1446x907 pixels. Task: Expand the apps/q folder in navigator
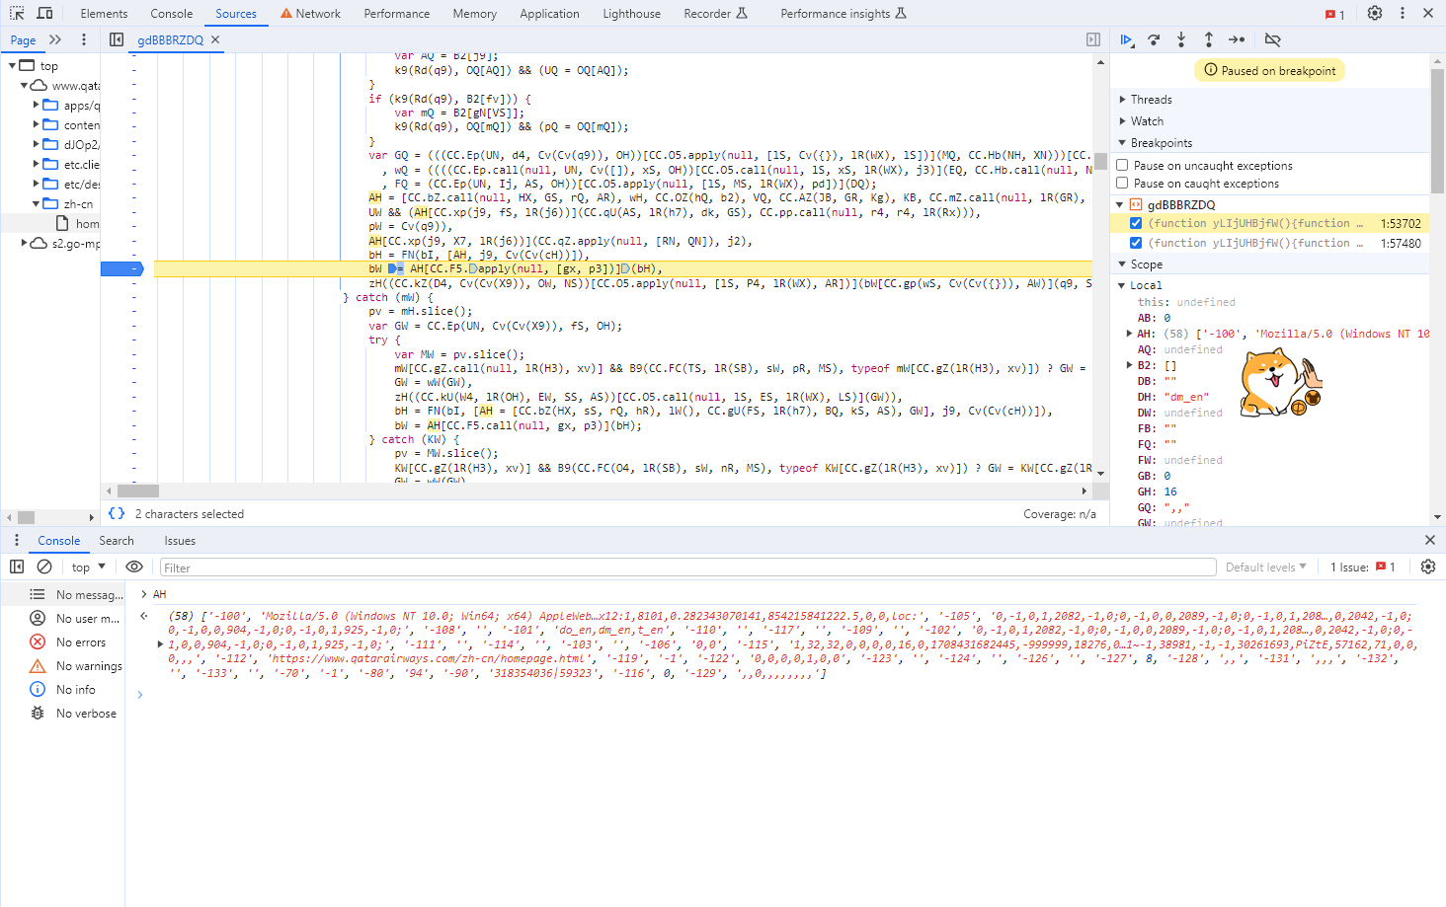pos(37,105)
